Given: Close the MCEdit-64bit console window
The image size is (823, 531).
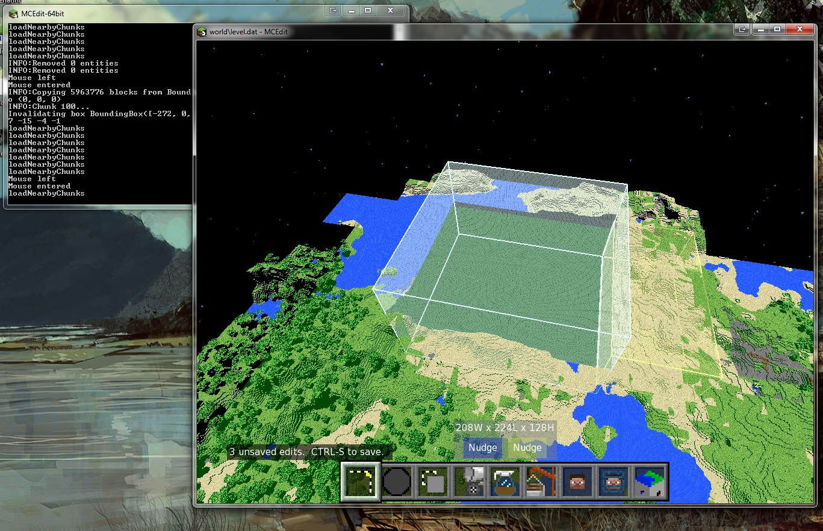Looking at the screenshot, I should 391,10.
